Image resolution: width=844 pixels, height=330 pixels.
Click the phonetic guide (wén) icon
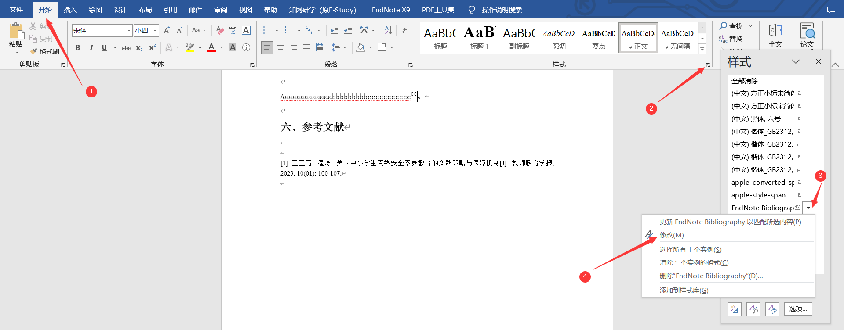point(233,30)
